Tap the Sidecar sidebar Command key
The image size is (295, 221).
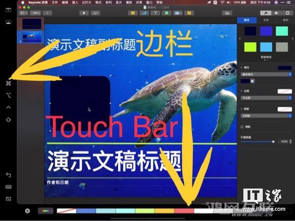[8, 83]
